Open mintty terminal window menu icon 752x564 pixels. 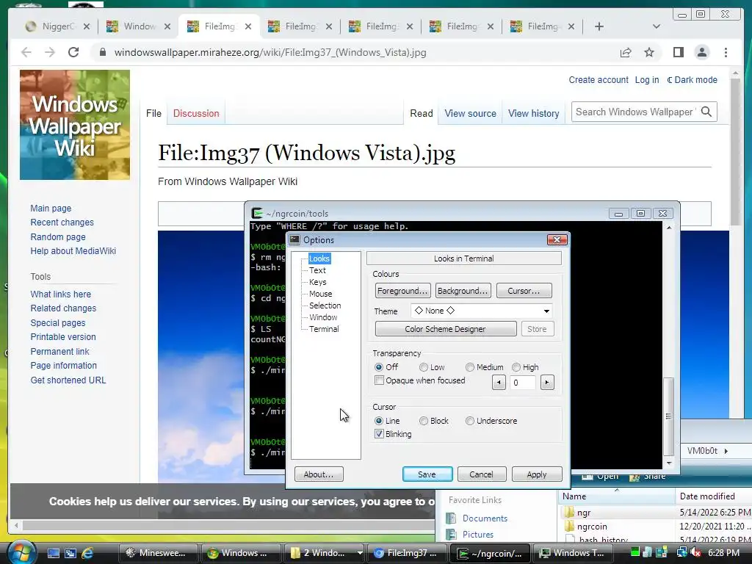[x=257, y=213]
